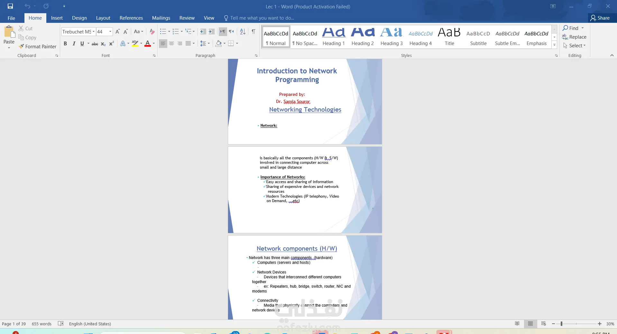Expand the Styles gallery
The image size is (617, 334).
pyautogui.click(x=554, y=45)
